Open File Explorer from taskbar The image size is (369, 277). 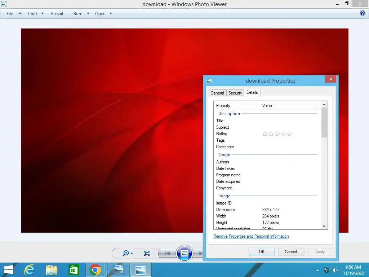pyautogui.click(x=52, y=270)
